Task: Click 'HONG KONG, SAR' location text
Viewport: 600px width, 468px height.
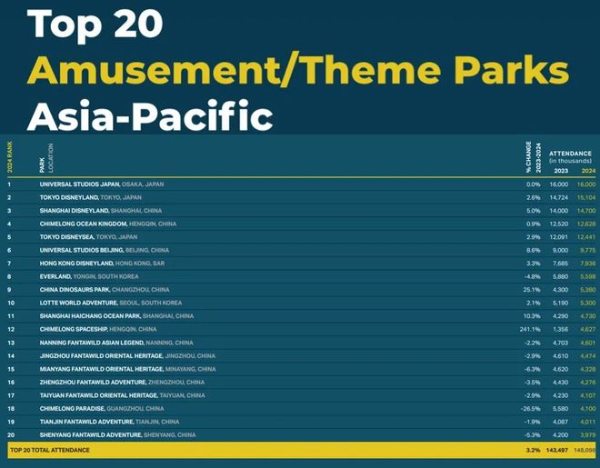Action: pyautogui.click(x=140, y=264)
